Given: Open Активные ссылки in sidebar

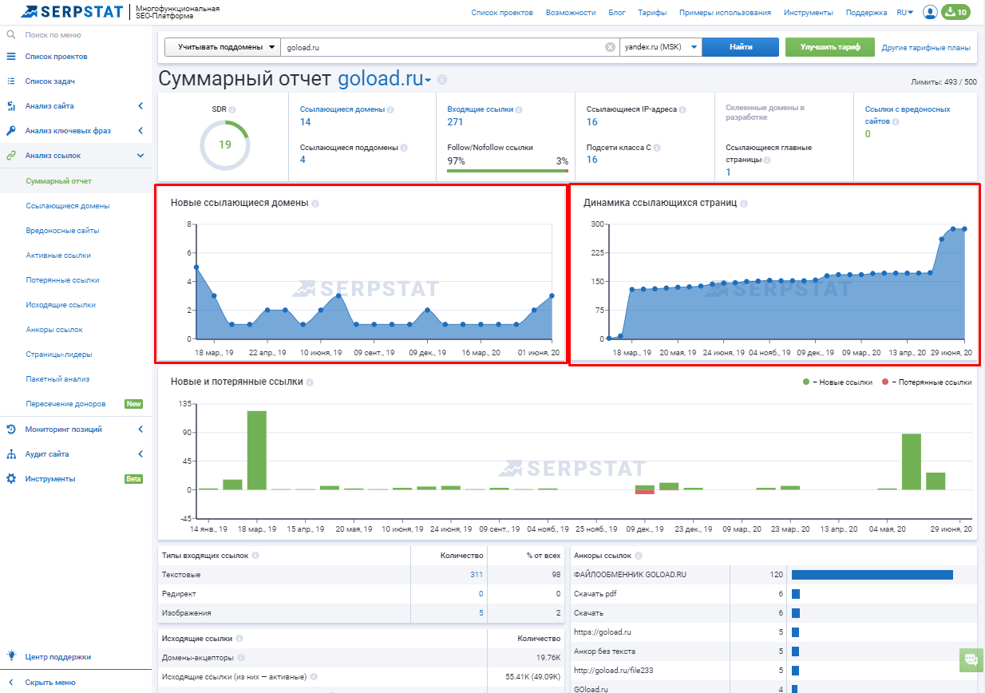Looking at the screenshot, I should 58,255.
